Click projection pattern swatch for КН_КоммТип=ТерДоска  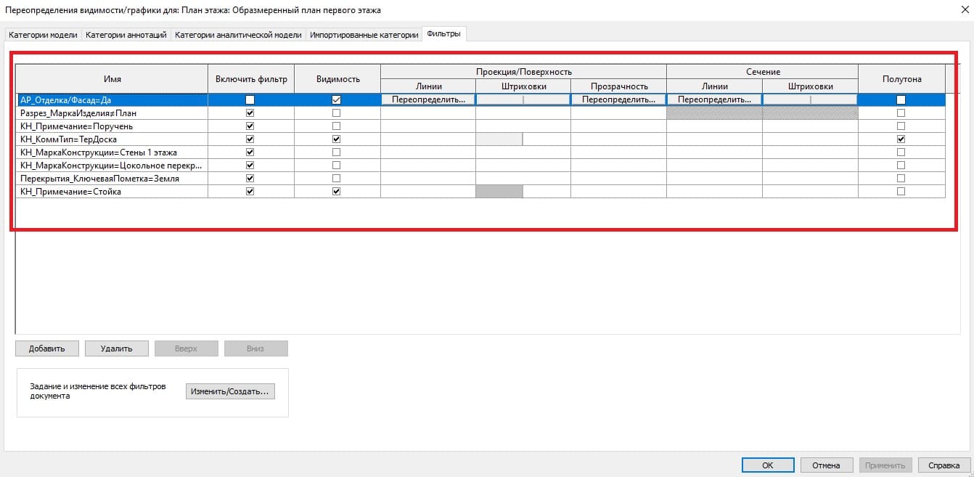tap(499, 139)
